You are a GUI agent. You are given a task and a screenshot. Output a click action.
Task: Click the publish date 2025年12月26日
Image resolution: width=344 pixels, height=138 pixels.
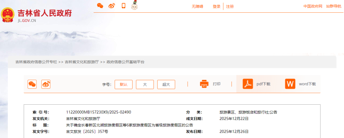234,132
